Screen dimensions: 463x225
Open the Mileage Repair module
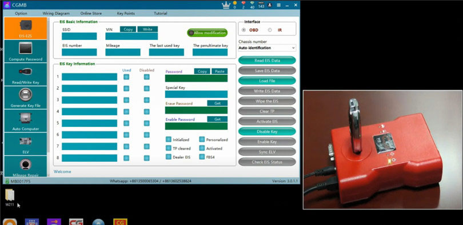(25, 166)
